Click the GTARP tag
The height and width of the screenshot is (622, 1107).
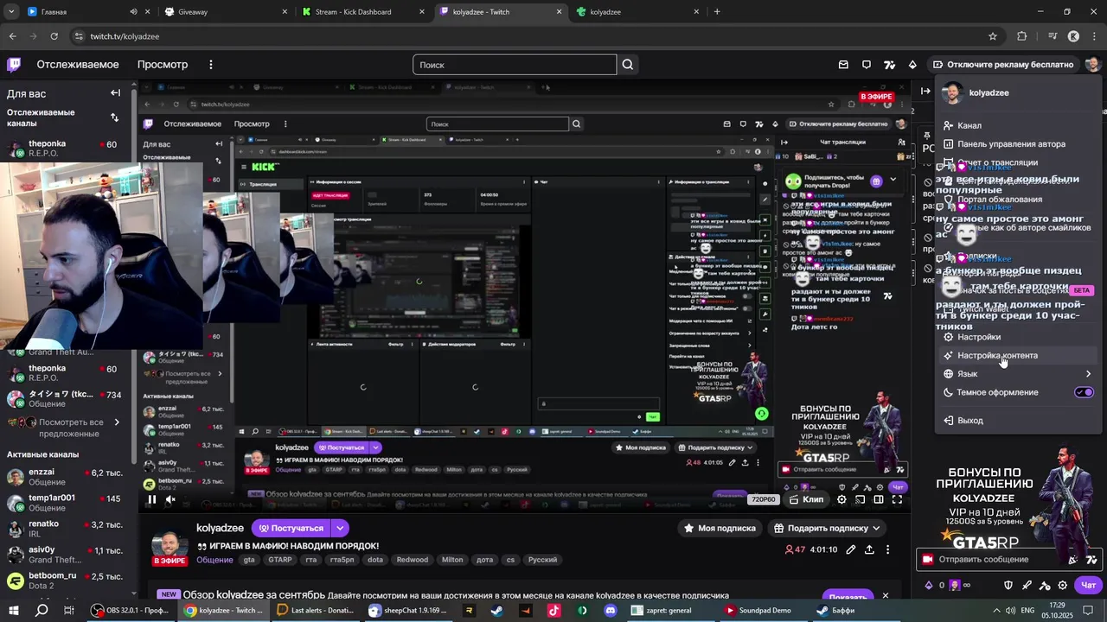[280, 560]
